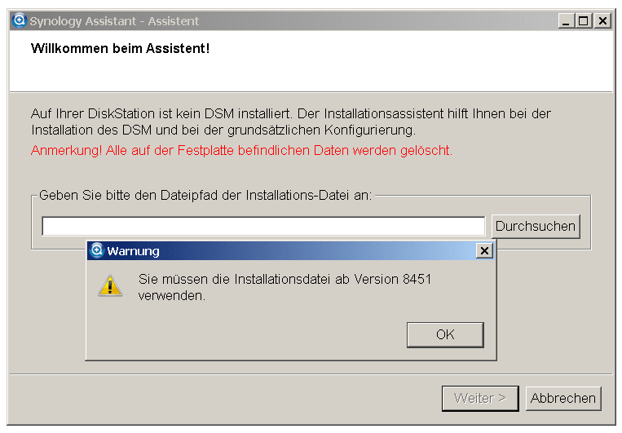Click the heading Willkommen beim Assistent!
622x433 pixels.
pyautogui.click(x=120, y=48)
